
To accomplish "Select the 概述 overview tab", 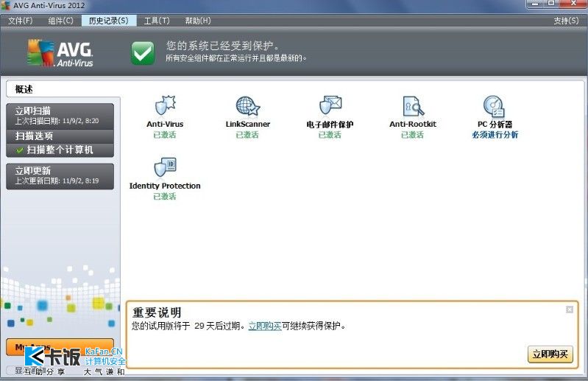I will click(24, 89).
